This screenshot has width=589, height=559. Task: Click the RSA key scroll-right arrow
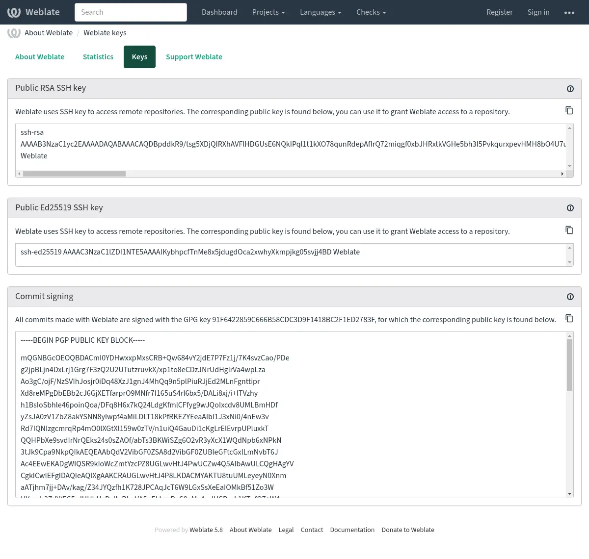coord(562,174)
